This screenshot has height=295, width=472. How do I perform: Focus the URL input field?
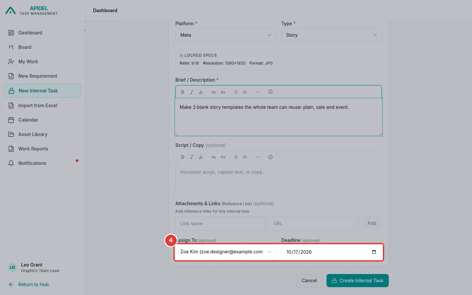(314, 224)
